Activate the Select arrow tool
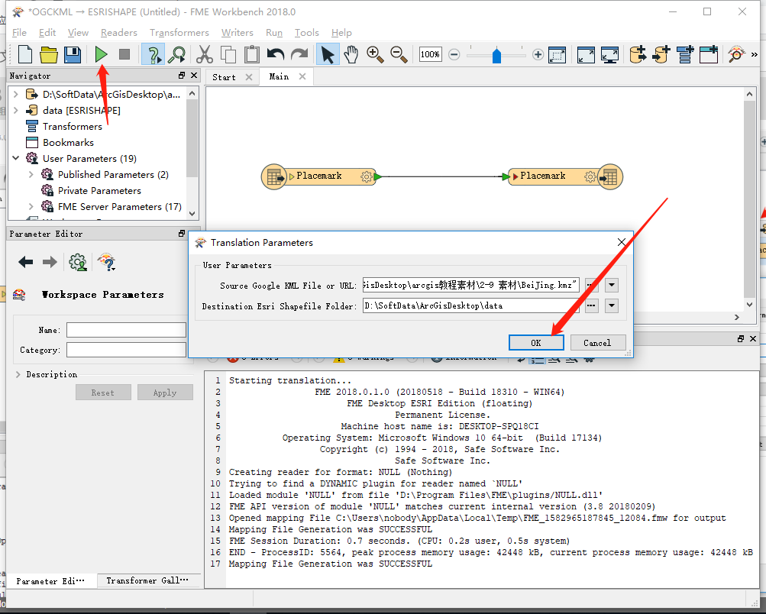 [328, 54]
